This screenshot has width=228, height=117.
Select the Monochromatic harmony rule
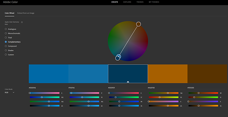pyautogui.click(x=12, y=33)
